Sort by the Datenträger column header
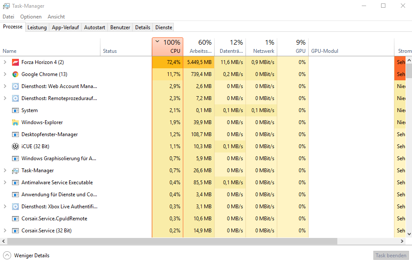 (230, 47)
